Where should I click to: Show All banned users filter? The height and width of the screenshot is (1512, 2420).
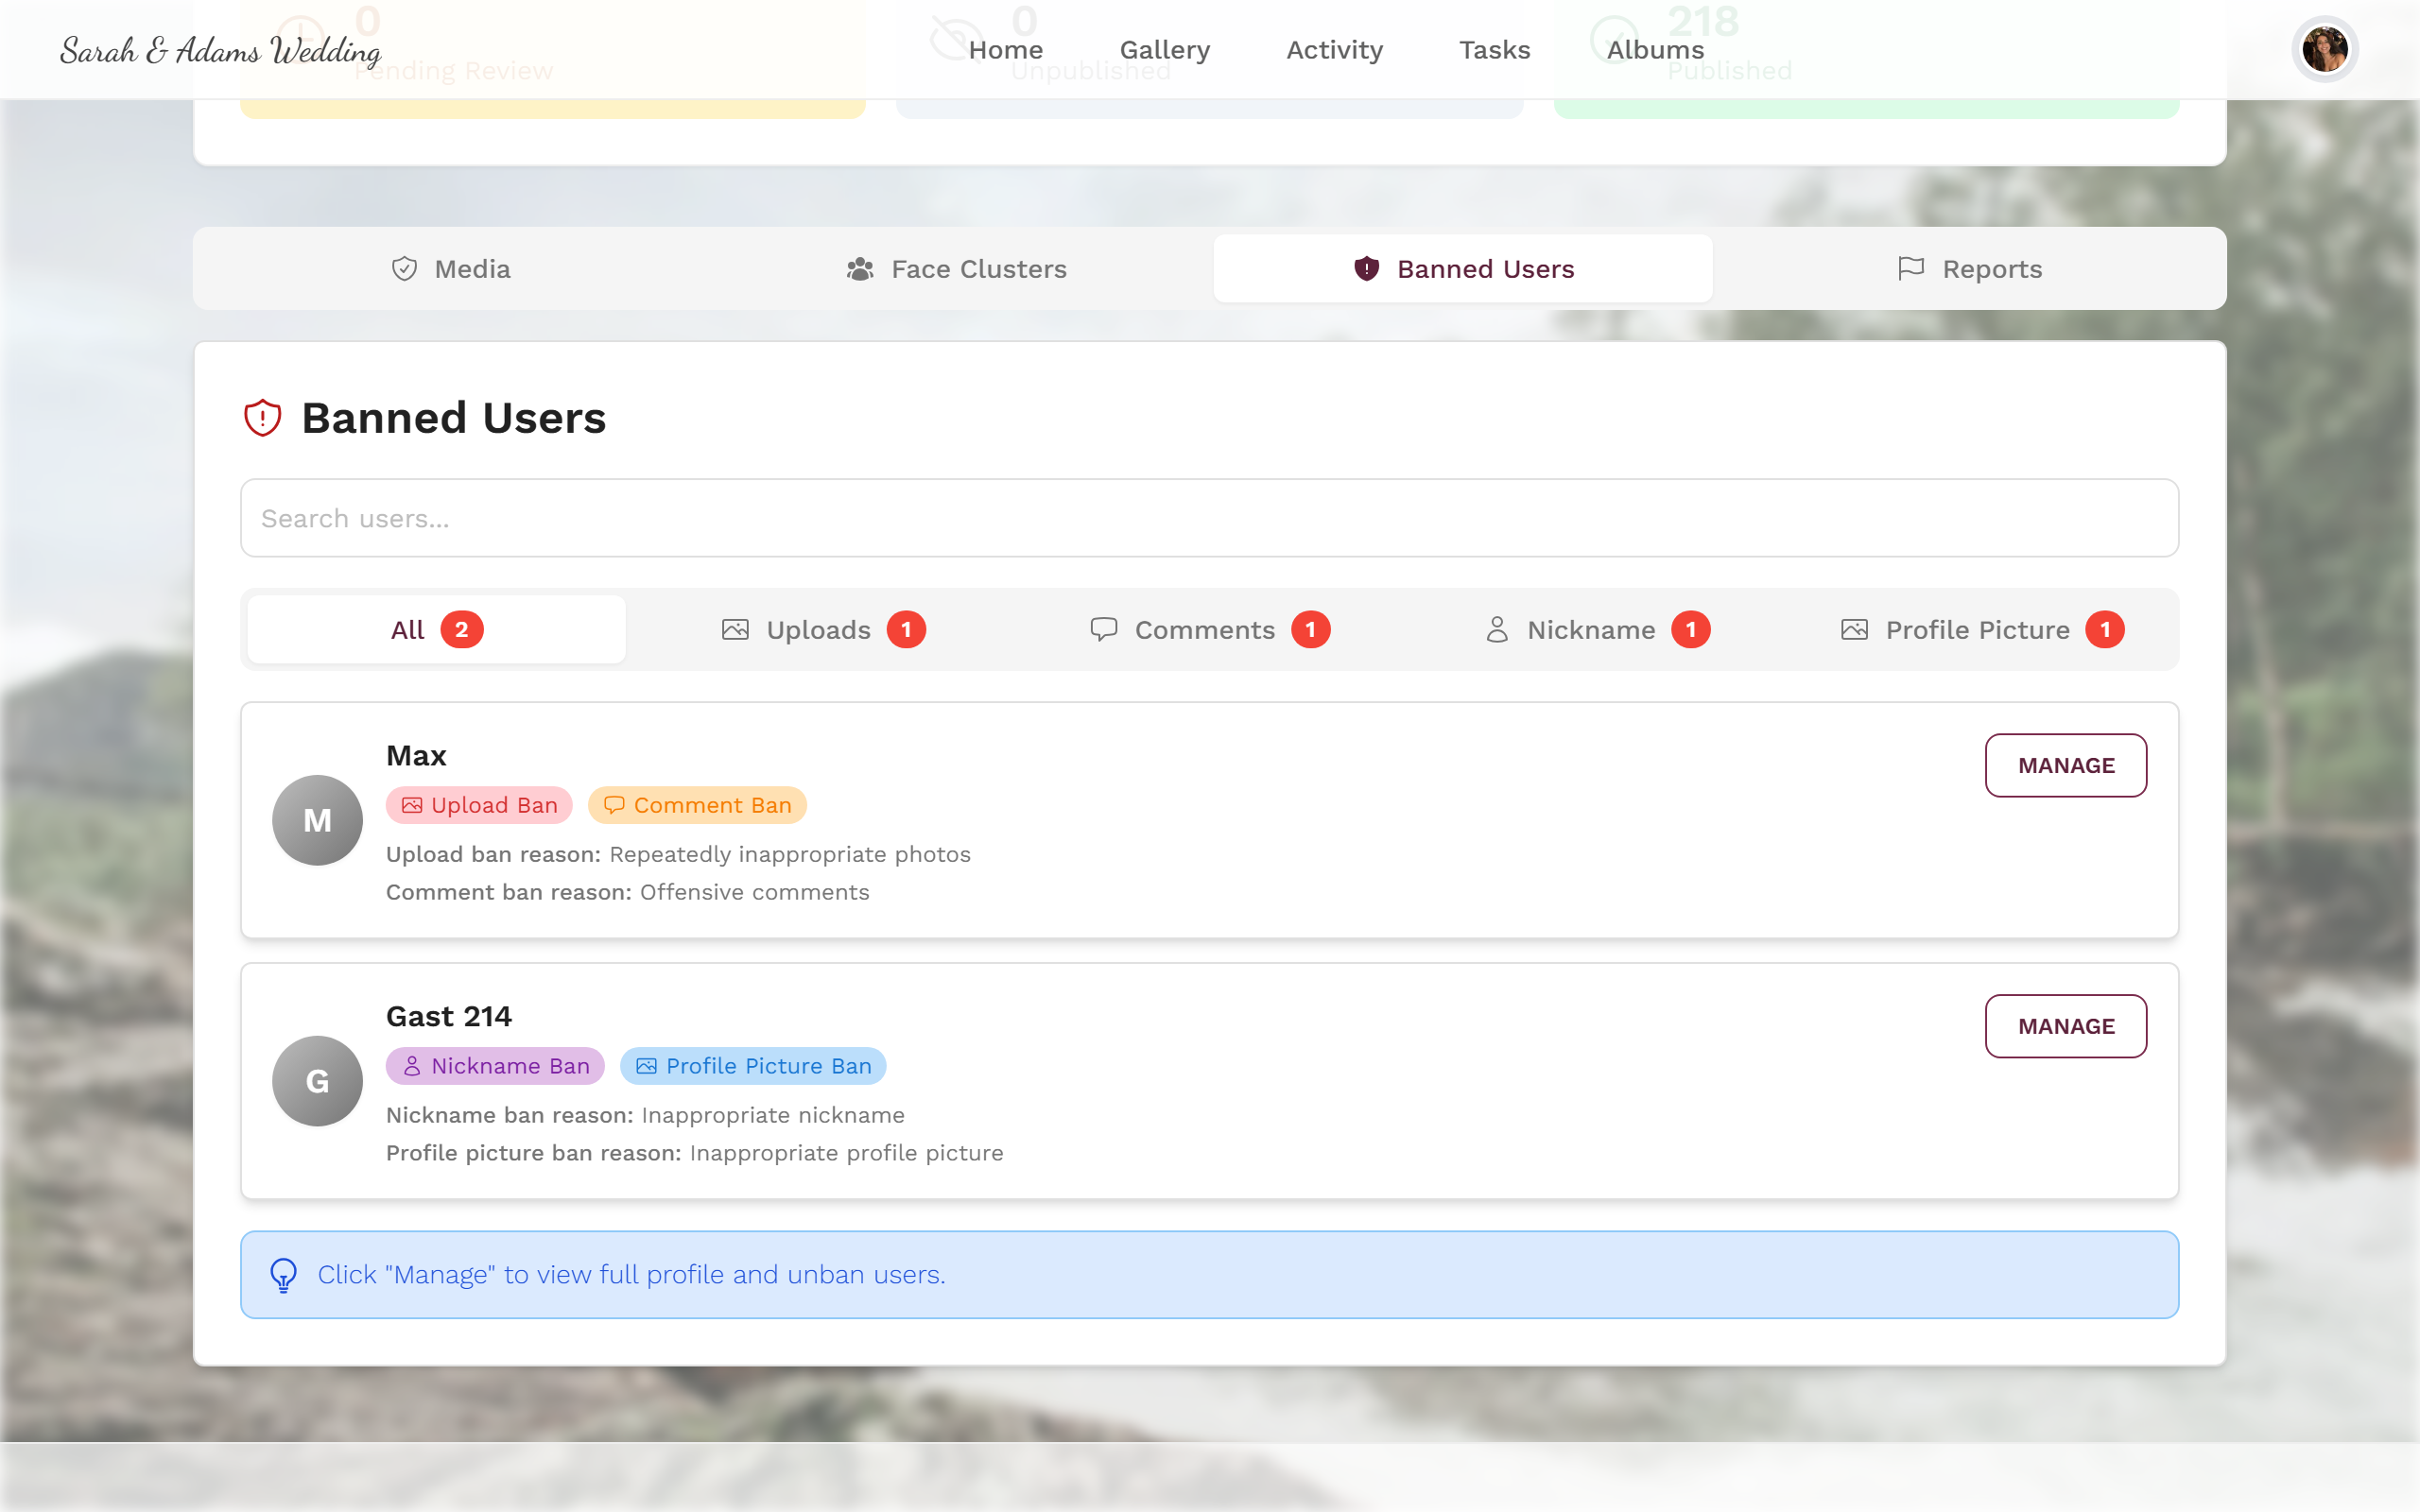437,630
